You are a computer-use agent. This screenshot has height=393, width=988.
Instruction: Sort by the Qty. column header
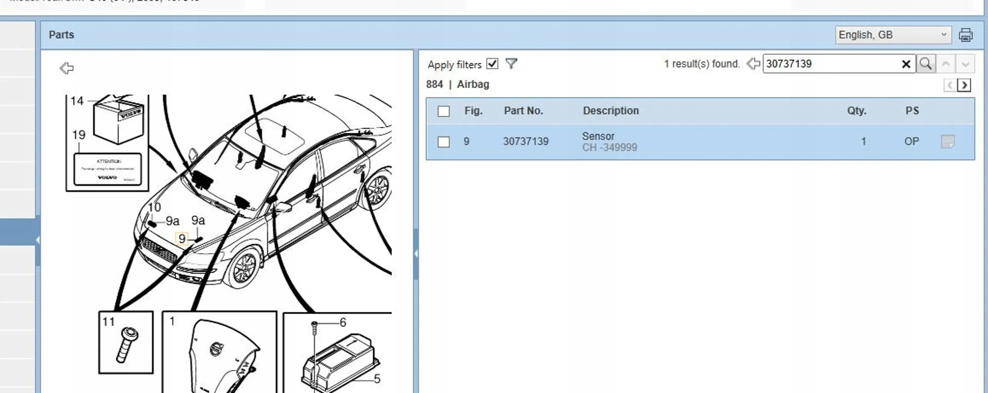856,111
